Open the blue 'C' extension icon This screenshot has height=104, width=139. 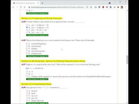point(111,7)
